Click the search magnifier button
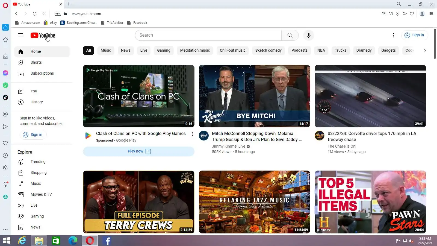This screenshot has height=246, width=437. pyautogui.click(x=290, y=35)
